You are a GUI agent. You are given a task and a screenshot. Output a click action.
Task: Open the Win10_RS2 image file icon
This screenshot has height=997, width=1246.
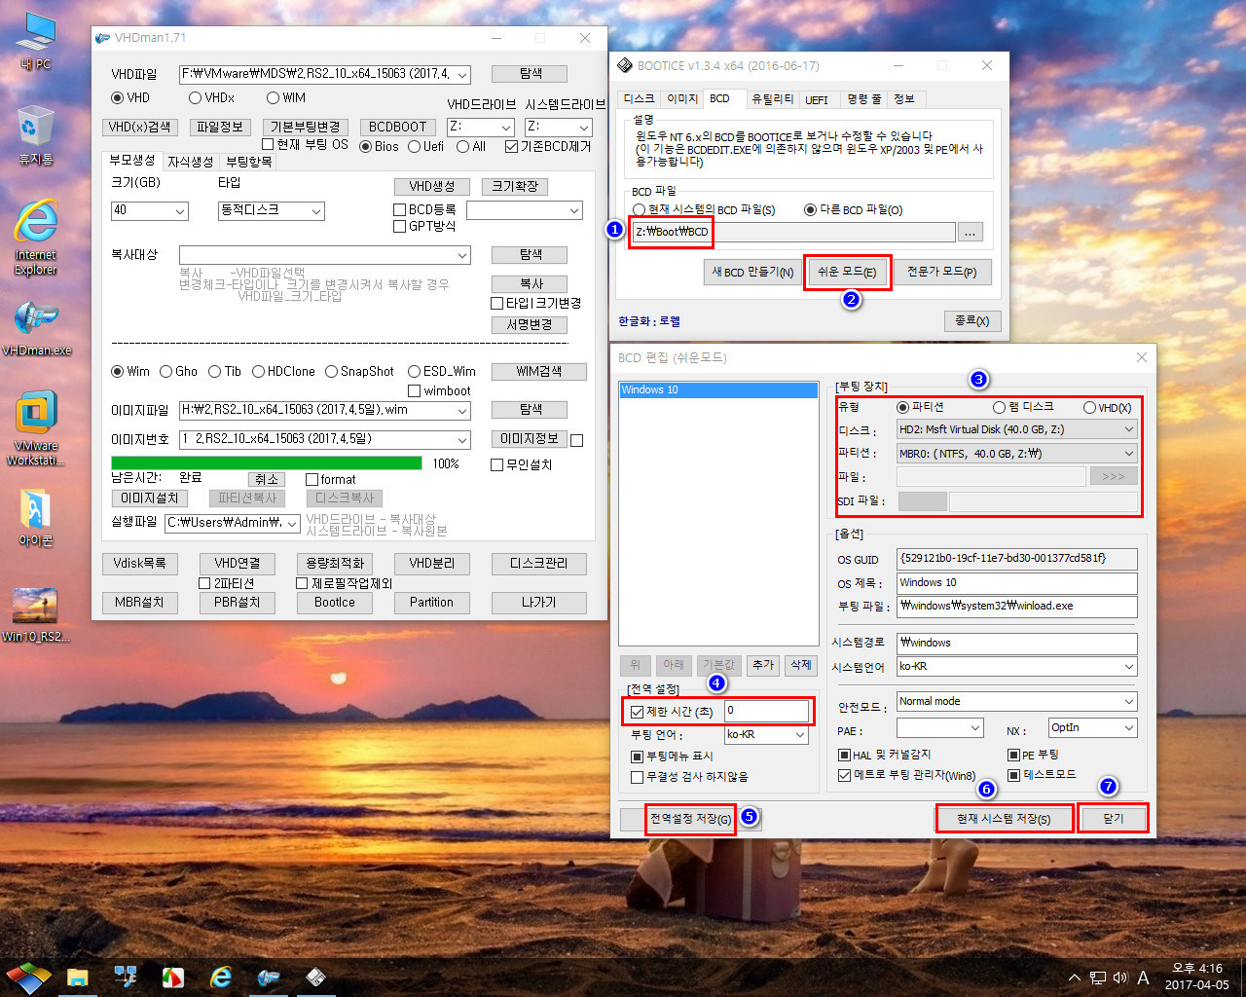35,615
